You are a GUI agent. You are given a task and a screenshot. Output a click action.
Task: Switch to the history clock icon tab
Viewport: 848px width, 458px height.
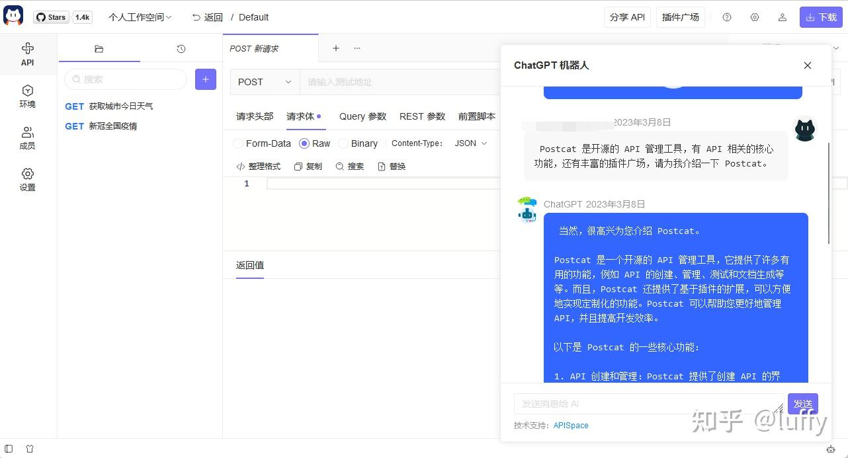(180, 48)
